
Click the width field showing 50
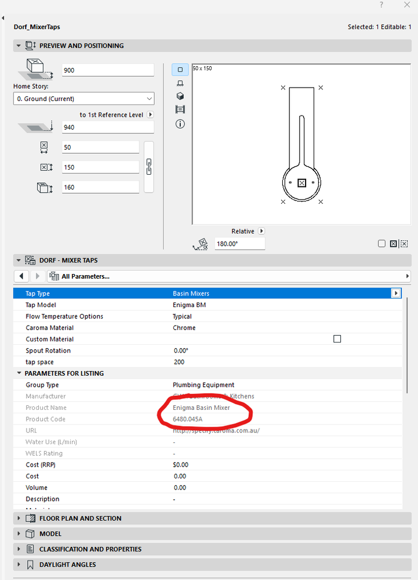pyautogui.click(x=100, y=147)
